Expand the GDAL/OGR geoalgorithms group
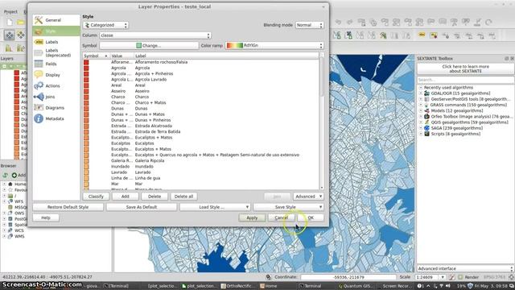 (x=420, y=93)
